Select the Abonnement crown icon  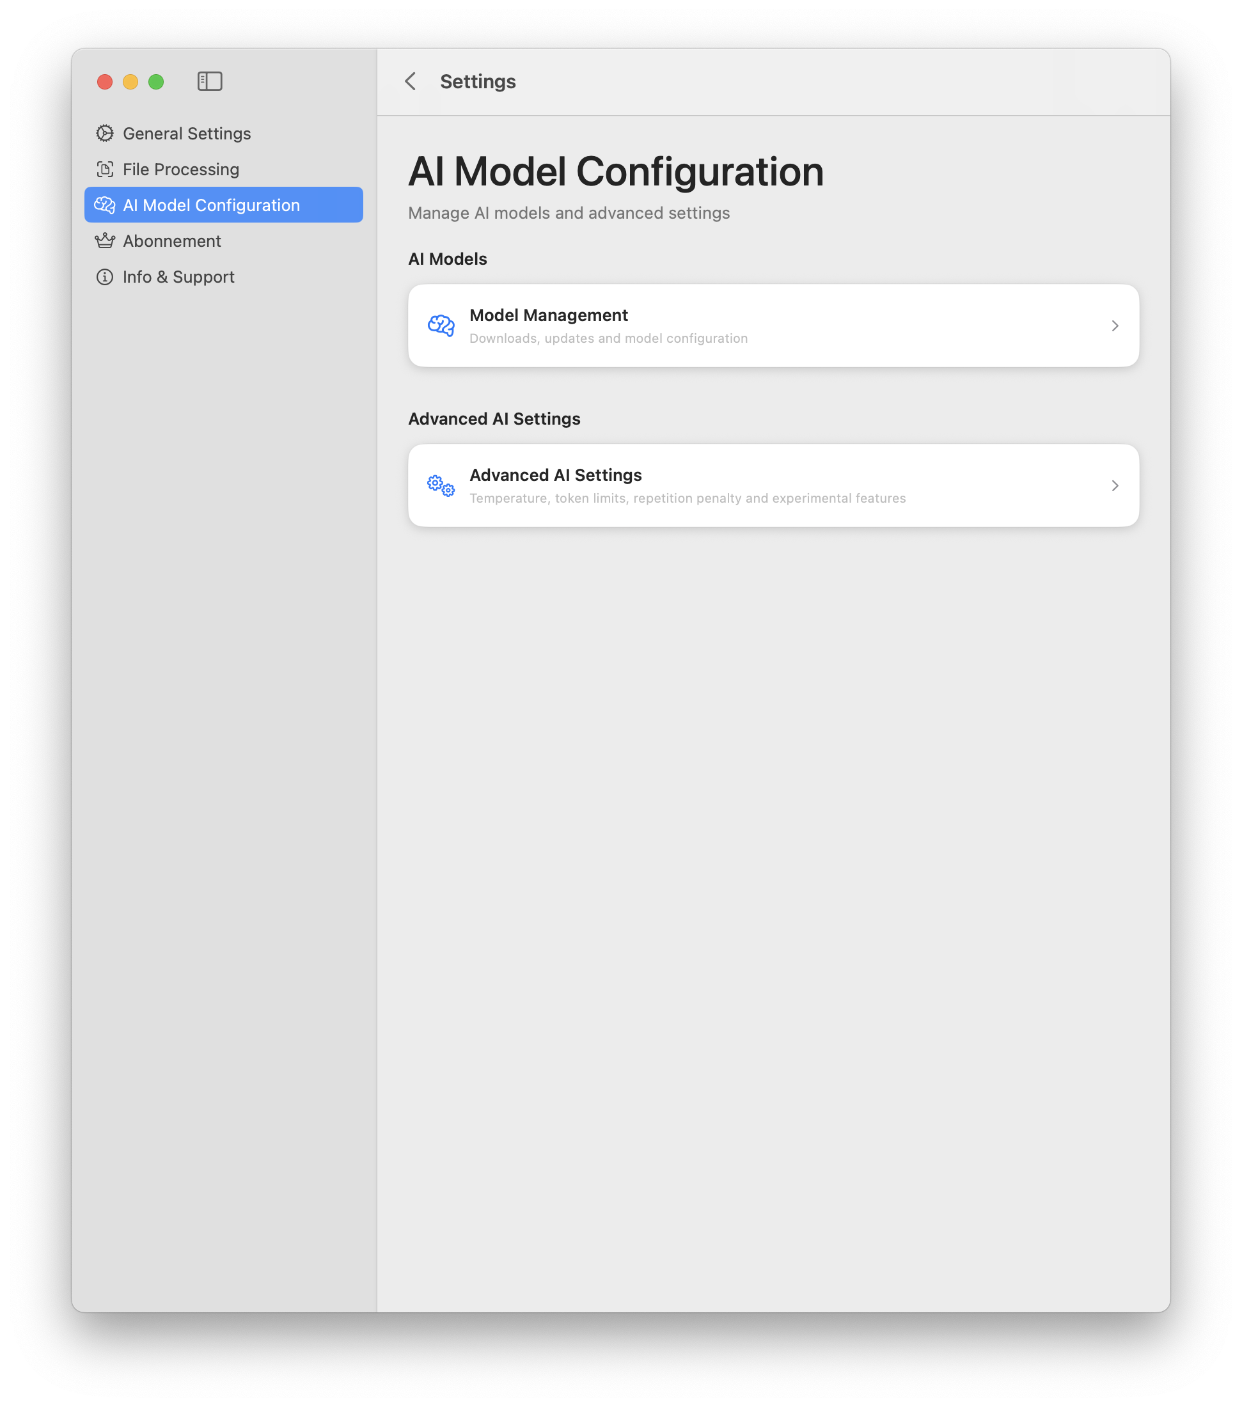pos(105,240)
